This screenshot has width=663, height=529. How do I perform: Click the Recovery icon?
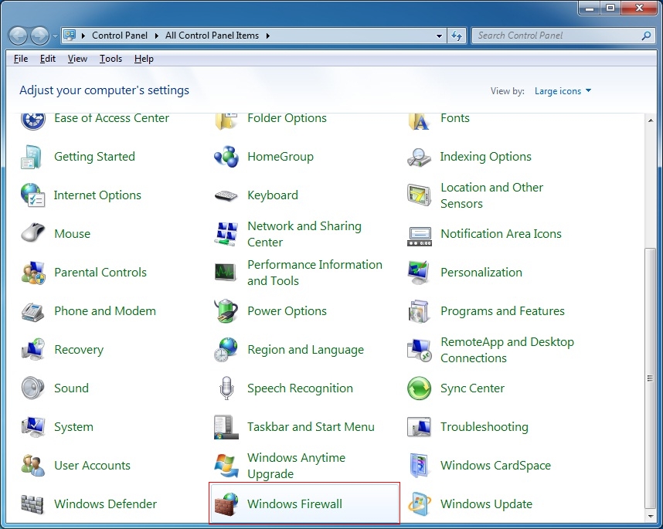click(x=32, y=350)
